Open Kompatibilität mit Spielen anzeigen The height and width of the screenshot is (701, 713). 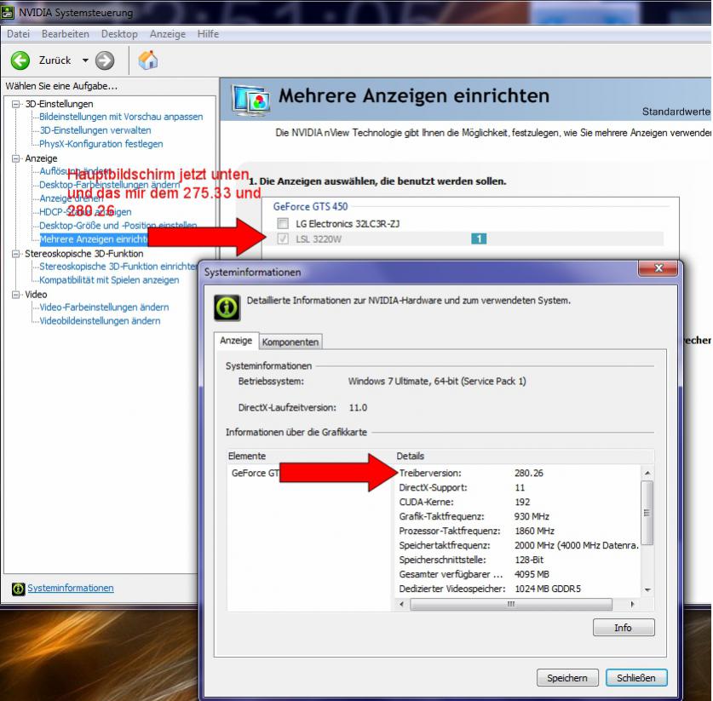pos(109,280)
